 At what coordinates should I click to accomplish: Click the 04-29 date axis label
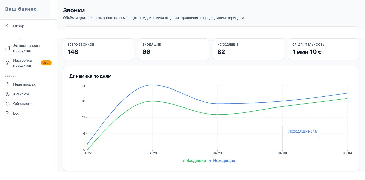click(x=217, y=153)
